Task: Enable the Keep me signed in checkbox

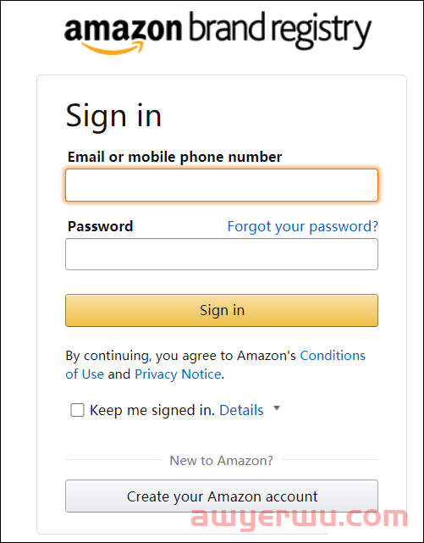Action: pos(77,410)
